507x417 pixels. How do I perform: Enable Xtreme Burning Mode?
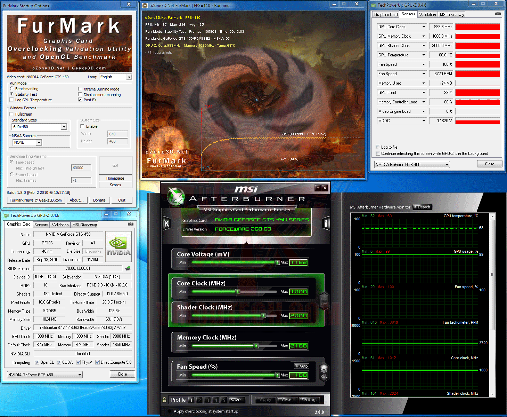tap(80, 89)
